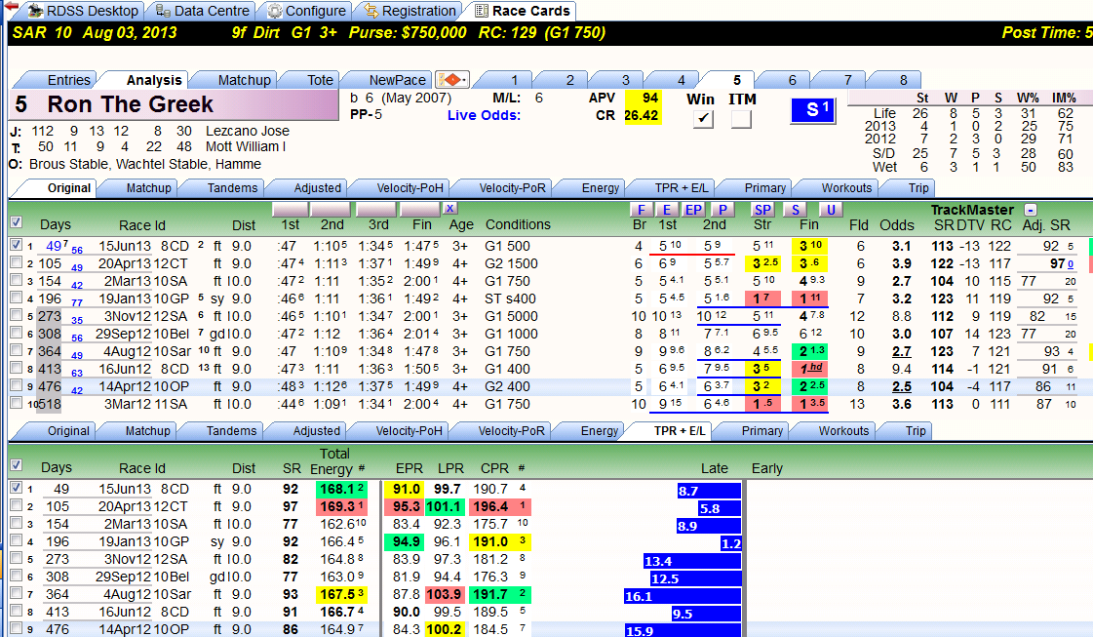Switch upper panel to Energy tab
Screen dimensions: 1093x637
pyautogui.click(x=601, y=187)
